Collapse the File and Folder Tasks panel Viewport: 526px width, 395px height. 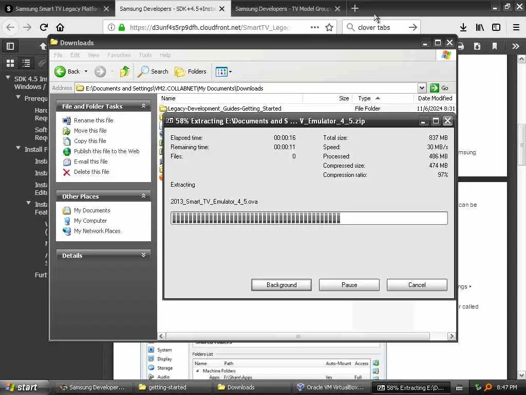(144, 106)
